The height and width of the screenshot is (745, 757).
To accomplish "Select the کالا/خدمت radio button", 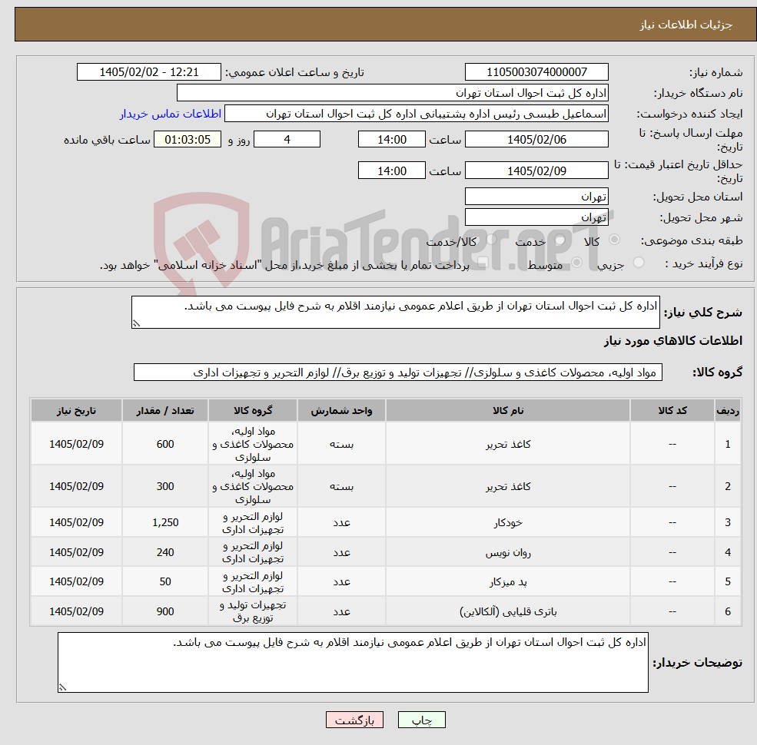I will (491, 240).
